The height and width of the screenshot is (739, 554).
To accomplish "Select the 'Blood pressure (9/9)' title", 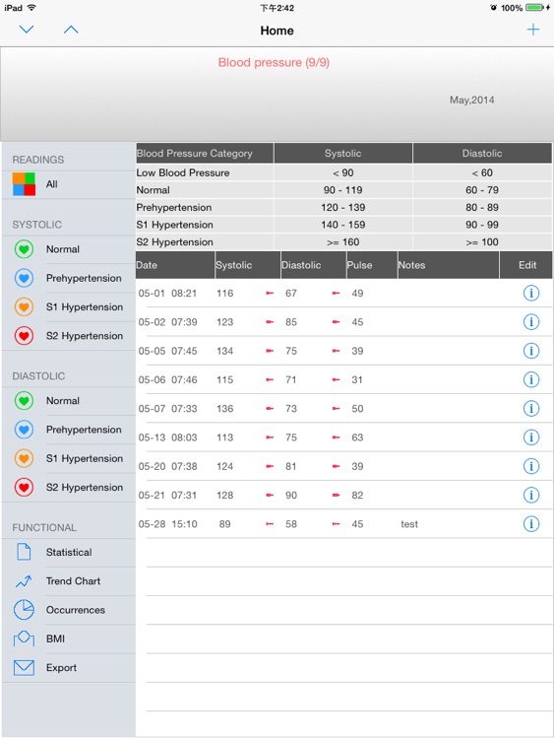I will coord(274,62).
